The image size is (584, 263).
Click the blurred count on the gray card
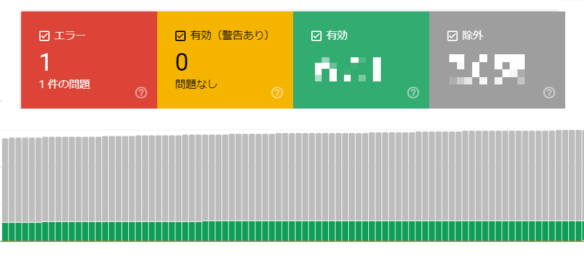pyautogui.click(x=485, y=69)
